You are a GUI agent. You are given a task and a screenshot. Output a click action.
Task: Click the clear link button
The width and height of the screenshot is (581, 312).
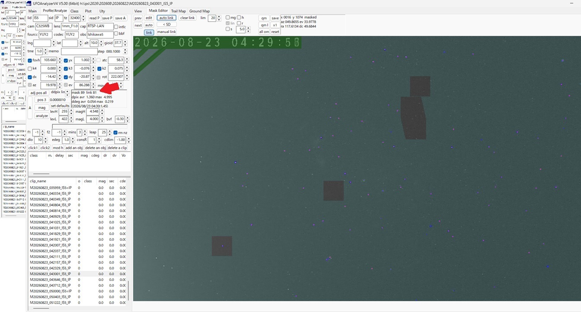click(x=187, y=18)
